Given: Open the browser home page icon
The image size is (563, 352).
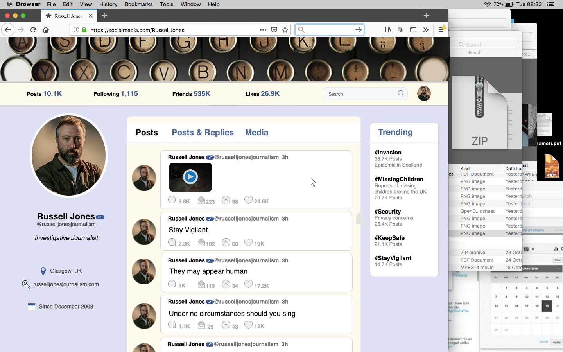Looking at the screenshot, I should point(46,30).
